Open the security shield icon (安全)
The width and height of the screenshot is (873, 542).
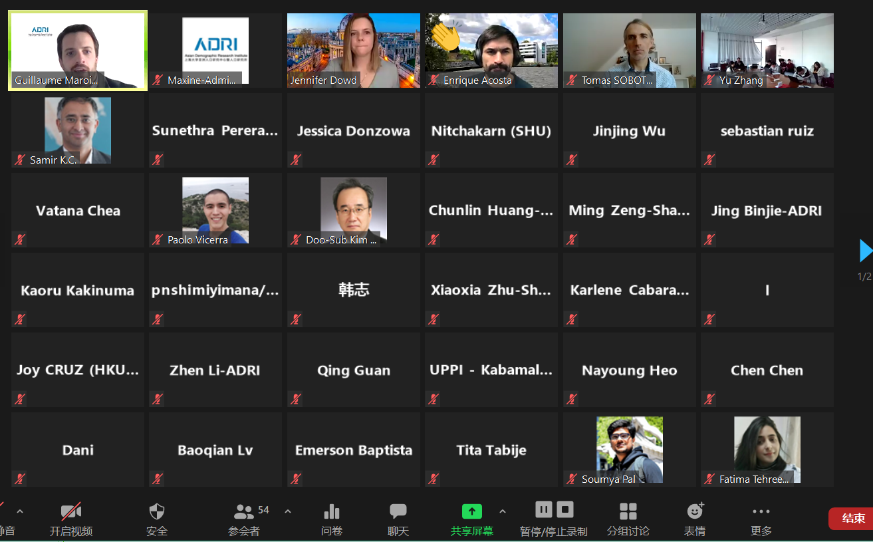tap(157, 511)
